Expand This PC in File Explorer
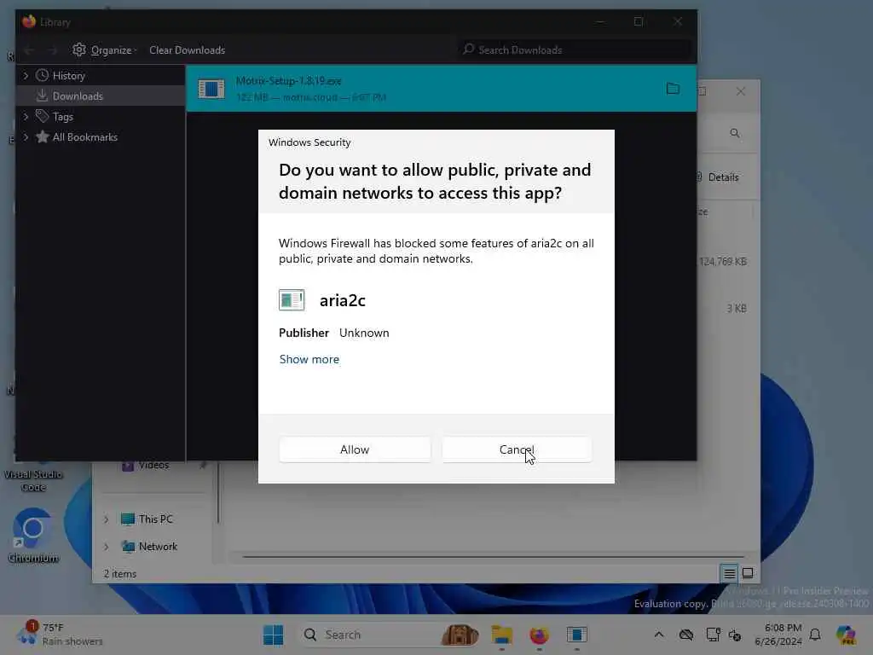This screenshot has width=873, height=655. (x=107, y=519)
